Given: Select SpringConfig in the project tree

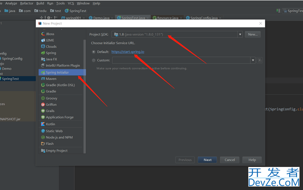Looking at the screenshot, I should [x=11, y=59].
